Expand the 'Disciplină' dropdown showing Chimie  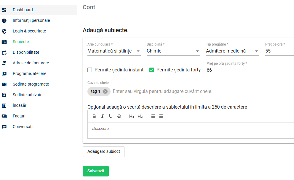pos(173,51)
